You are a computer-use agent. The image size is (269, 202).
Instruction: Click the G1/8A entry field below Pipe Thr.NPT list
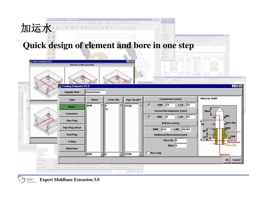132,154
